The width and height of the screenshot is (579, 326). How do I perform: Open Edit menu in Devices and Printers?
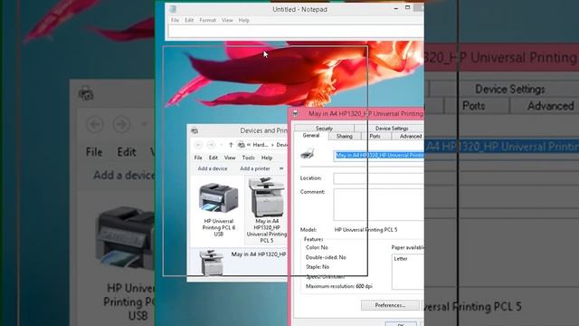coord(214,158)
